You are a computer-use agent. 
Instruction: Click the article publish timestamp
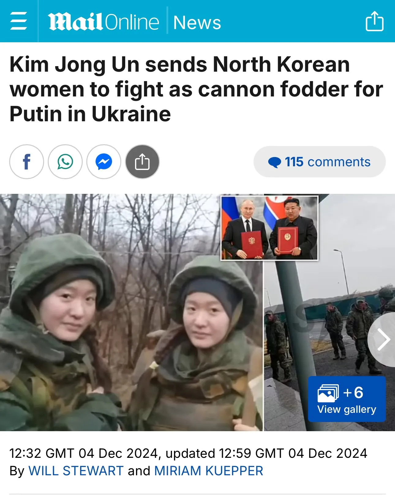(x=188, y=453)
